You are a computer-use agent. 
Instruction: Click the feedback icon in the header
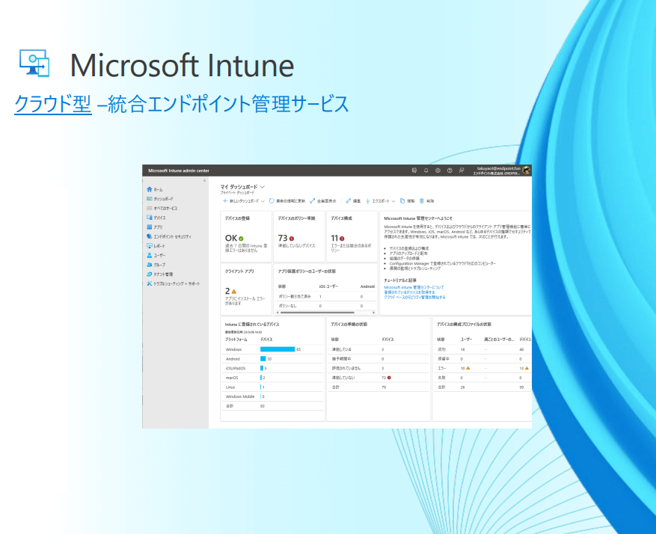pos(462,171)
